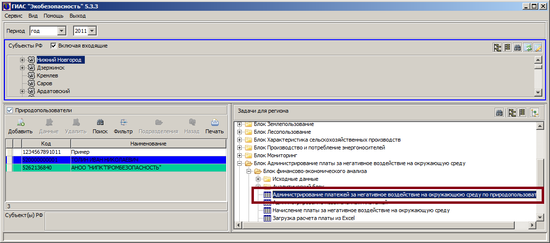This screenshot has height=243, width=550.
Task: Select the АНОО НИПК ПРОМБЕЗОПАСНОСТЬ table row
Action: [x=116, y=168]
